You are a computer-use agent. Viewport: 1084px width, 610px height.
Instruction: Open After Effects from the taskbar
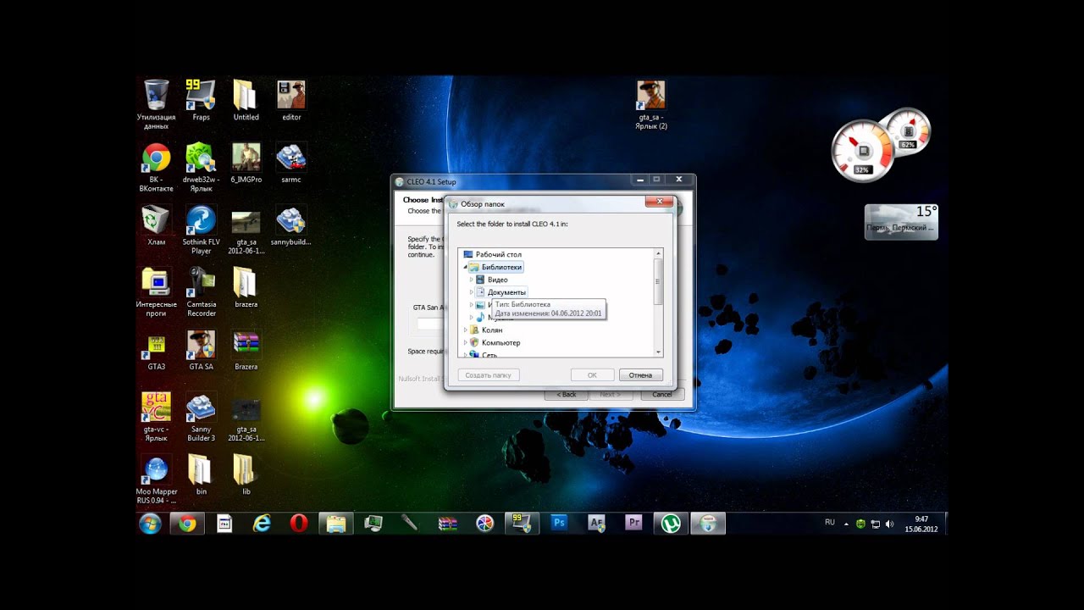[x=596, y=523]
